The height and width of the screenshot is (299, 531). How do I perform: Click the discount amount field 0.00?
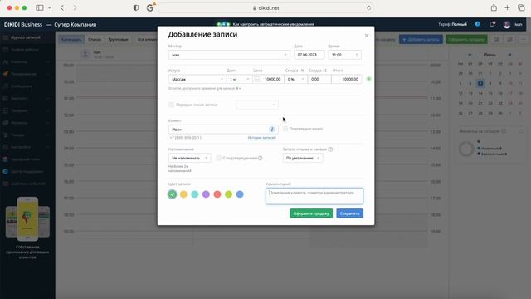tap(319, 79)
